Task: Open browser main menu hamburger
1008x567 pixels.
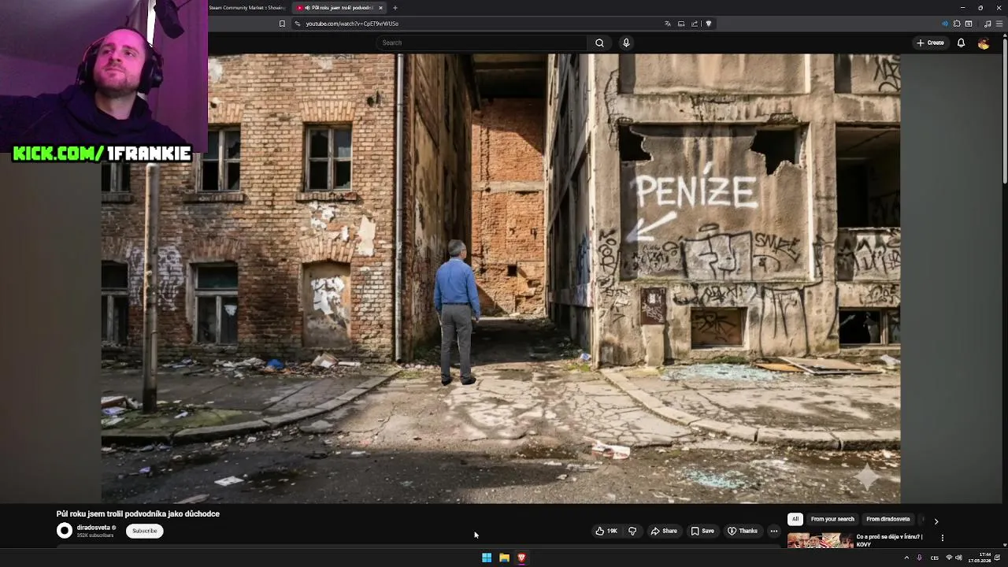Action: pos(1000,24)
